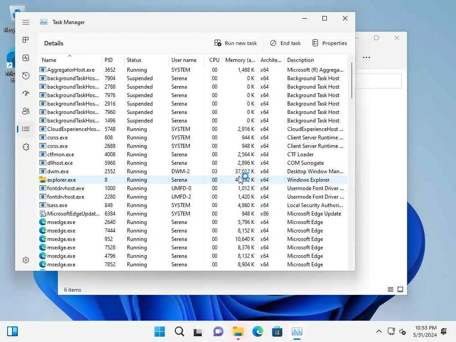456x342 pixels.
Task: Click the Windows Explorer description
Action: [308, 180]
